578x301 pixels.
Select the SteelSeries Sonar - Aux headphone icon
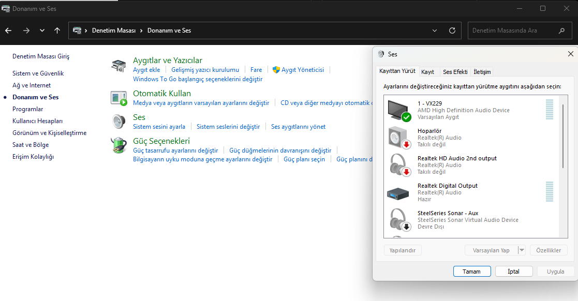click(x=398, y=220)
